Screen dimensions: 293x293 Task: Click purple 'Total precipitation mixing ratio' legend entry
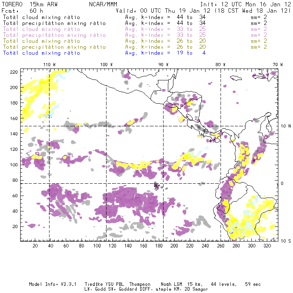54,35
